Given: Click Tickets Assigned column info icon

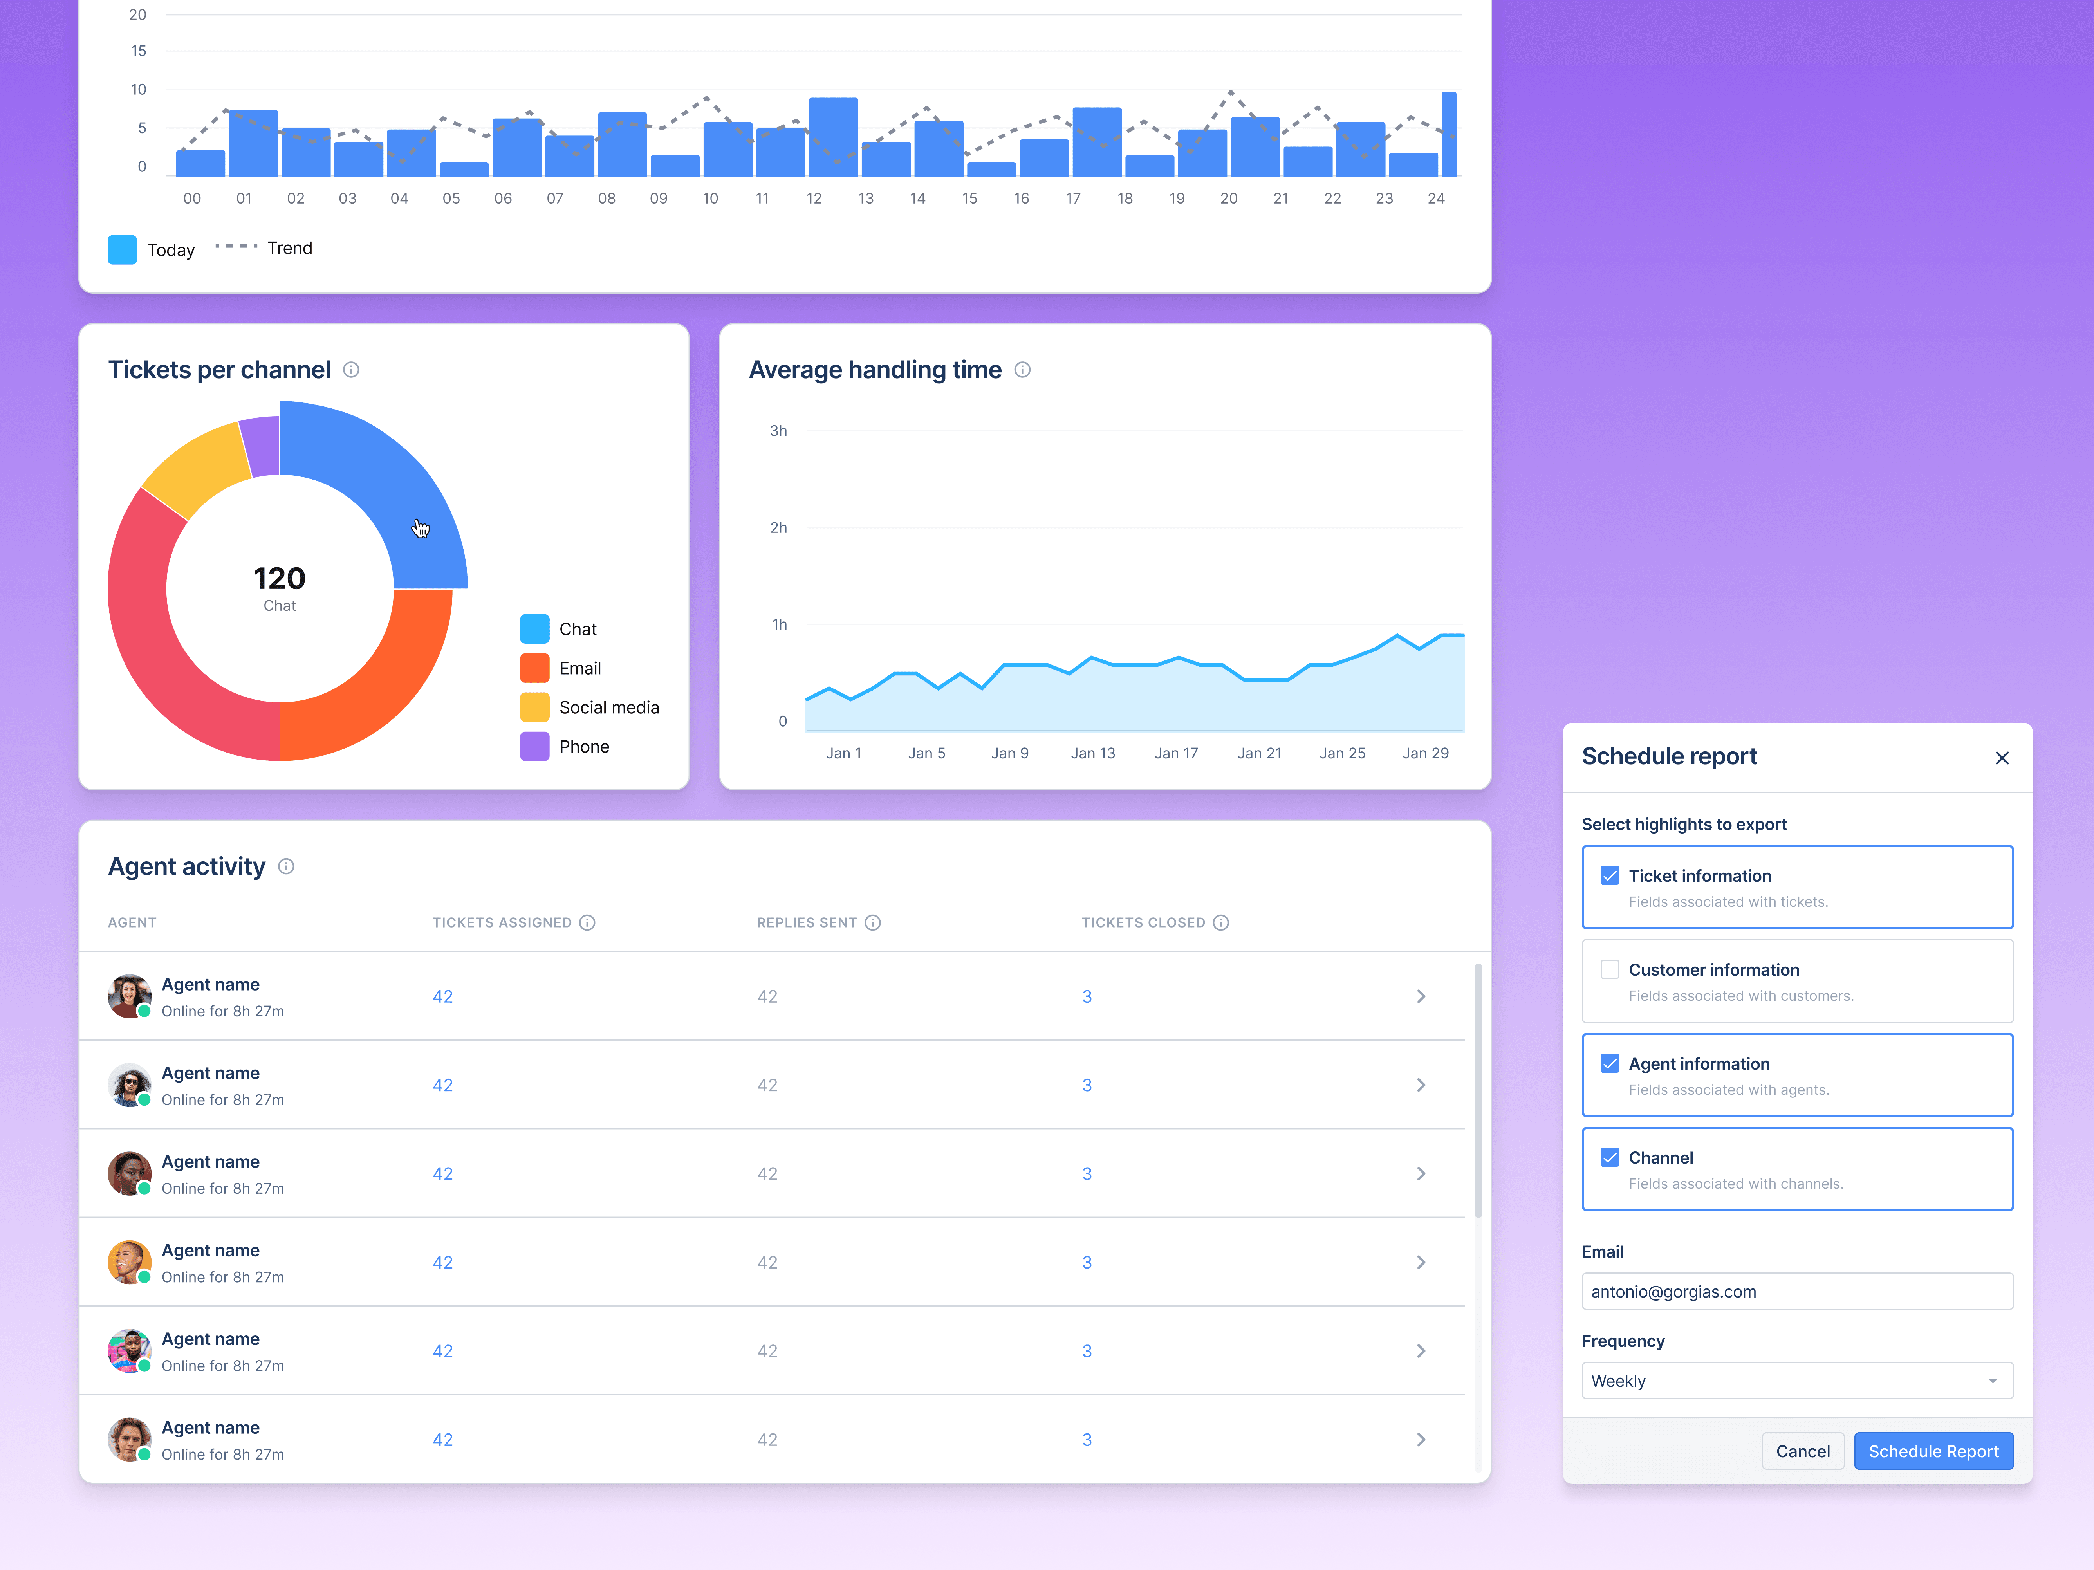Looking at the screenshot, I should 587,923.
